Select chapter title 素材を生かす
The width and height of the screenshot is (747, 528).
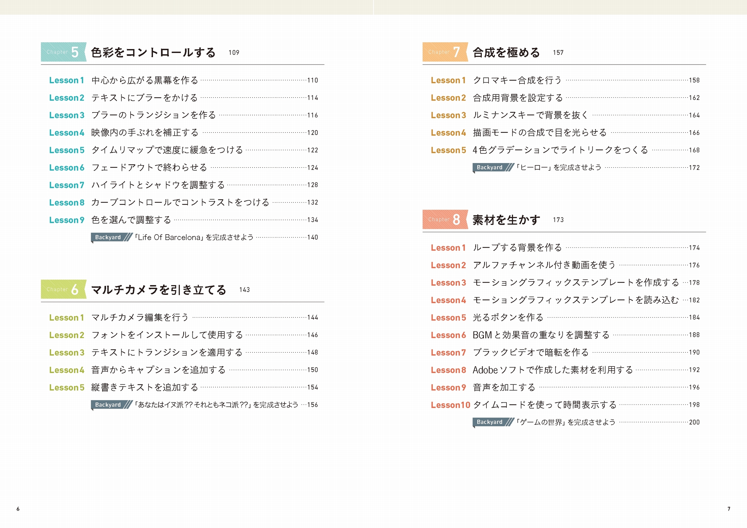(x=506, y=220)
